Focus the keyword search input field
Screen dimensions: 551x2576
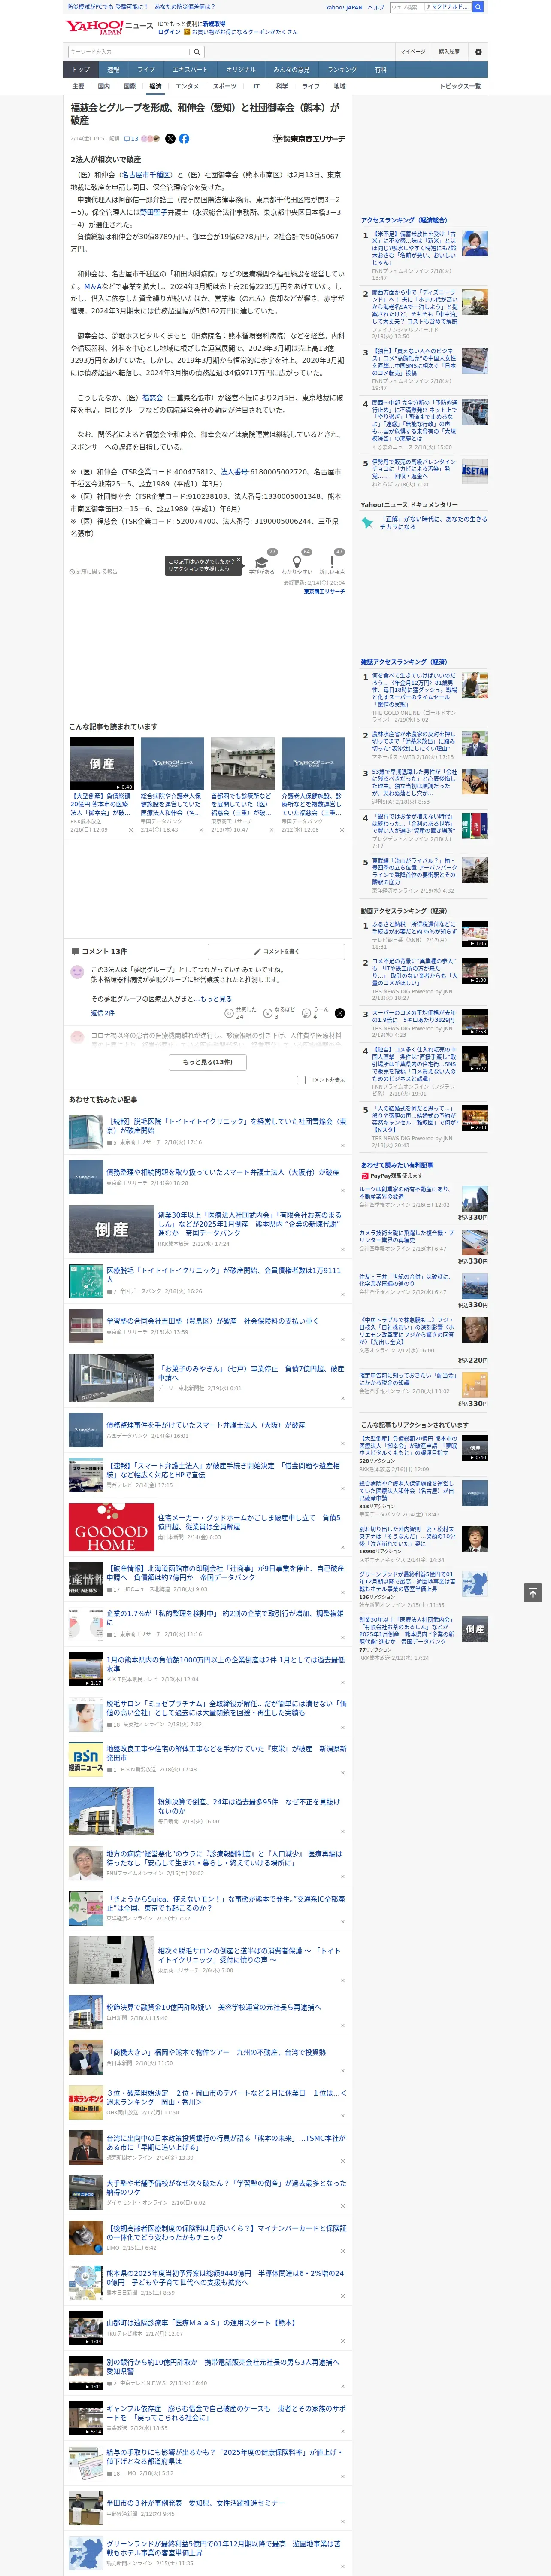pyautogui.click(x=129, y=52)
